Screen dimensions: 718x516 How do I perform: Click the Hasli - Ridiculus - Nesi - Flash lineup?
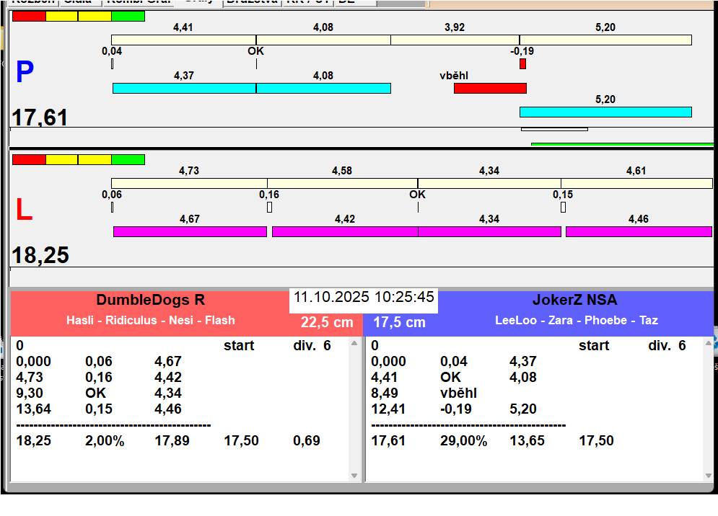pos(151,320)
